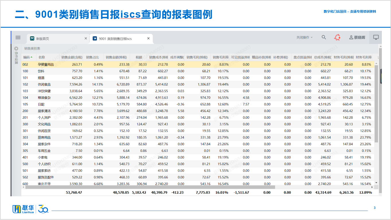Click the horizontal scrollbar right arrow

(x=372, y=187)
